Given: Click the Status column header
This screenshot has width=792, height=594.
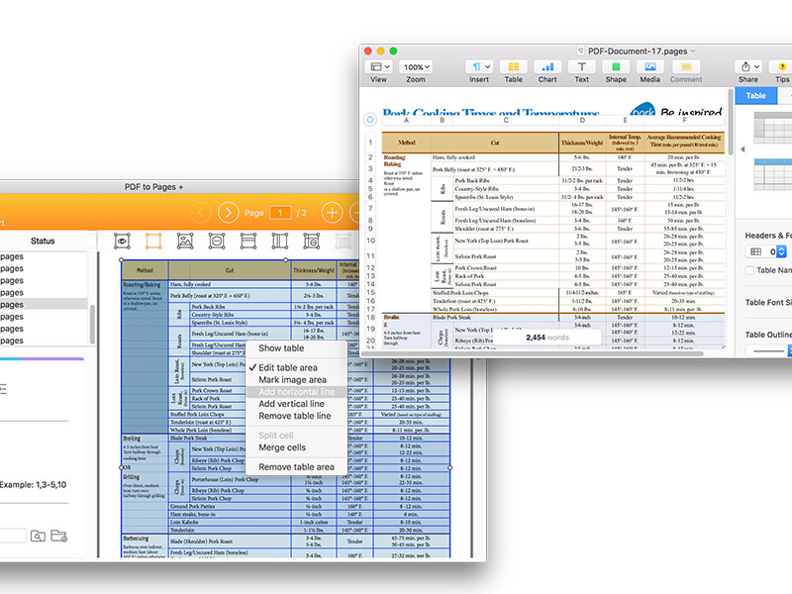Looking at the screenshot, I should tap(43, 241).
